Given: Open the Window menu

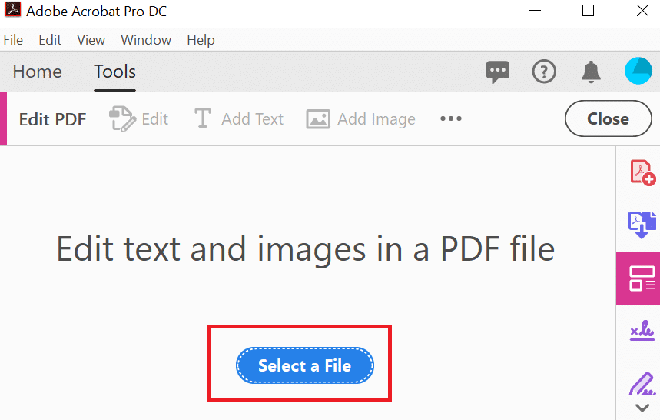Looking at the screenshot, I should coord(146,40).
